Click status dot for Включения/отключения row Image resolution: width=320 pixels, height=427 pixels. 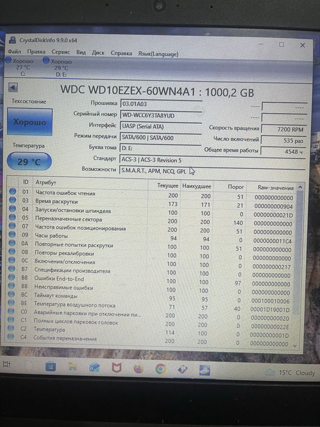click(x=12, y=260)
